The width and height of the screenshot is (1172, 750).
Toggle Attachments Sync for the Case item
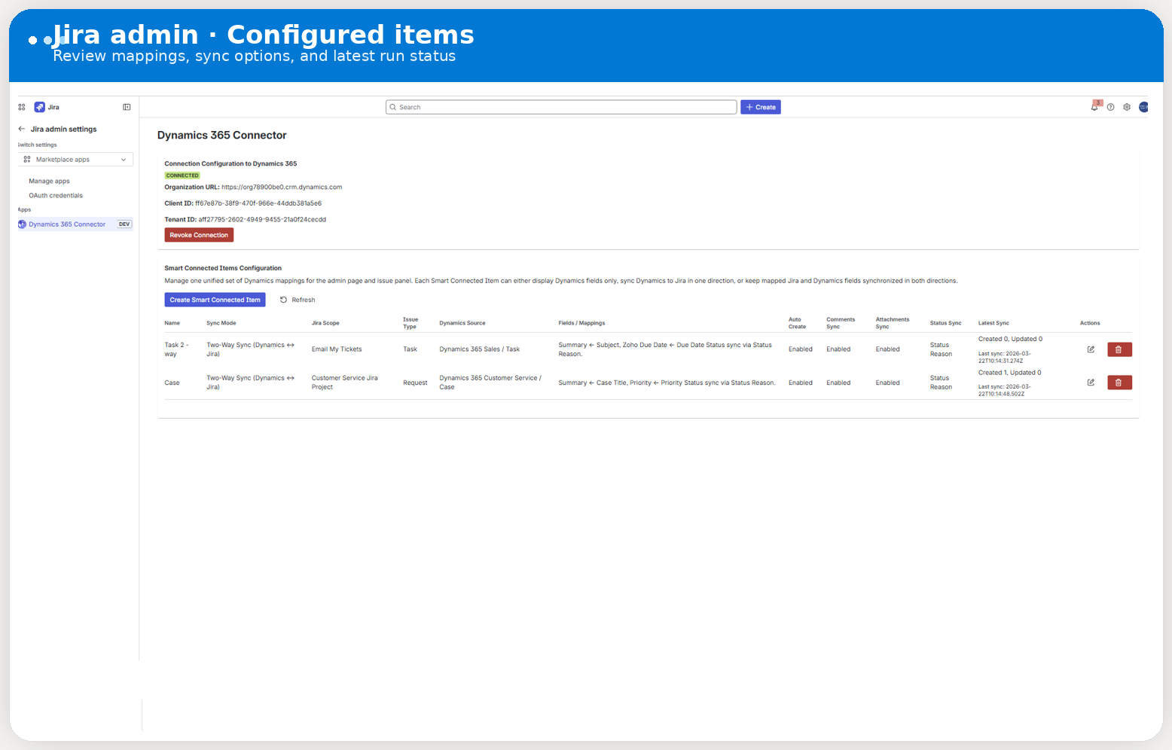pos(887,382)
